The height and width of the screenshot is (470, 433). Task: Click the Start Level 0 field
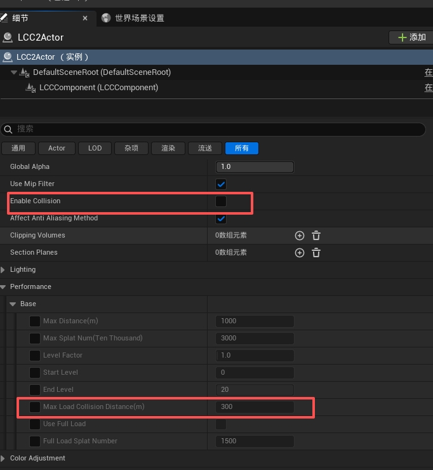point(255,373)
